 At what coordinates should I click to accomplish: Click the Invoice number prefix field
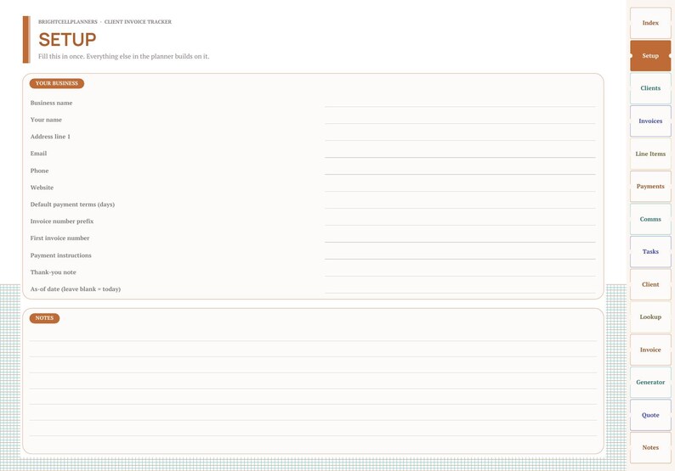point(460,221)
